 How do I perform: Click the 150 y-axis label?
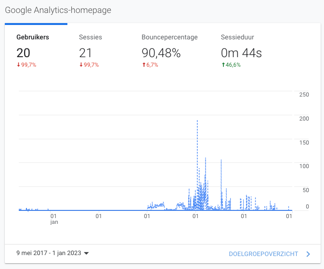[304, 143]
